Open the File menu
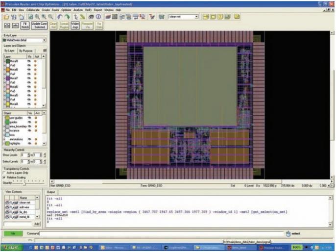 (x=8, y=10)
